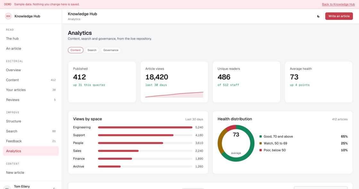The width and height of the screenshot is (359, 189).
Task: Click the 21 count beside Feedback
Action: pyautogui.click(x=54, y=141)
